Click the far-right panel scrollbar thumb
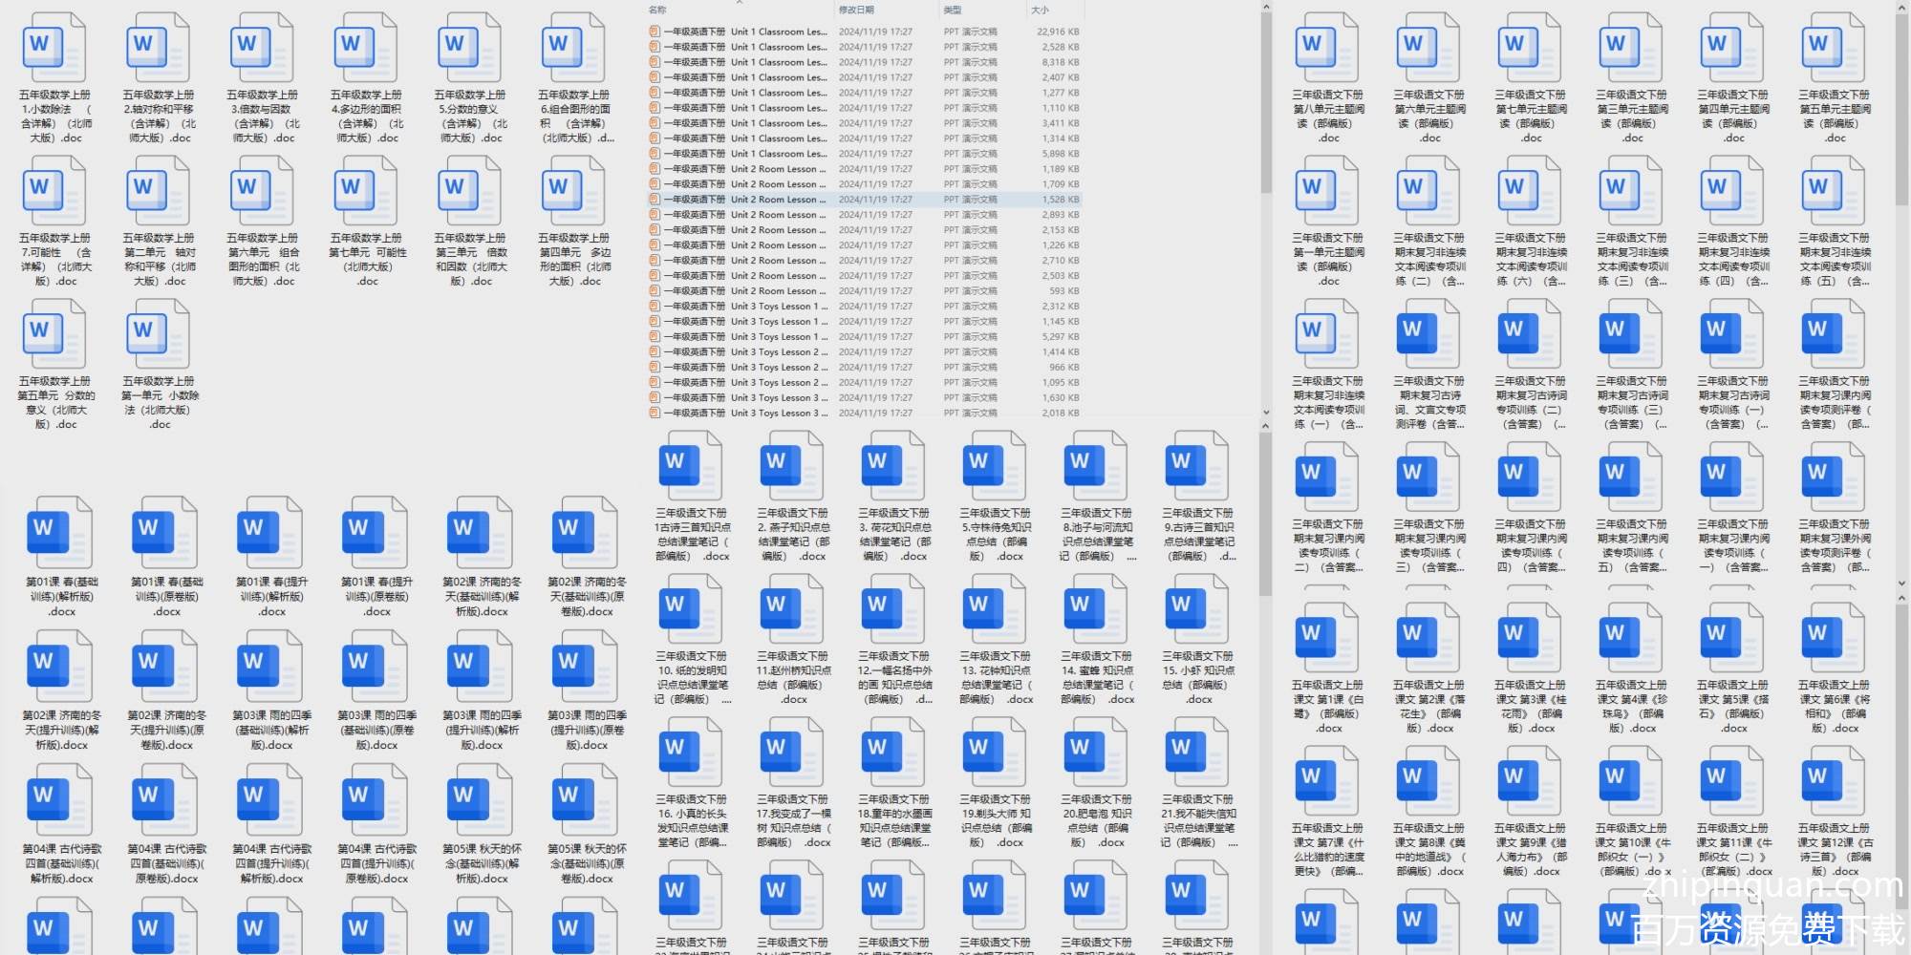This screenshot has height=955, width=1911. pos(1902,105)
